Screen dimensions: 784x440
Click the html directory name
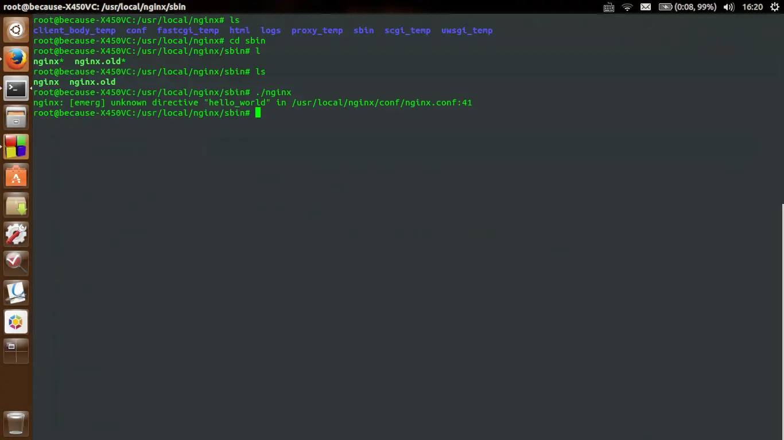(240, 30)
